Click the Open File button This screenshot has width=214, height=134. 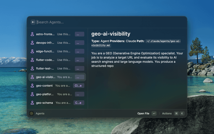[143, 114]
